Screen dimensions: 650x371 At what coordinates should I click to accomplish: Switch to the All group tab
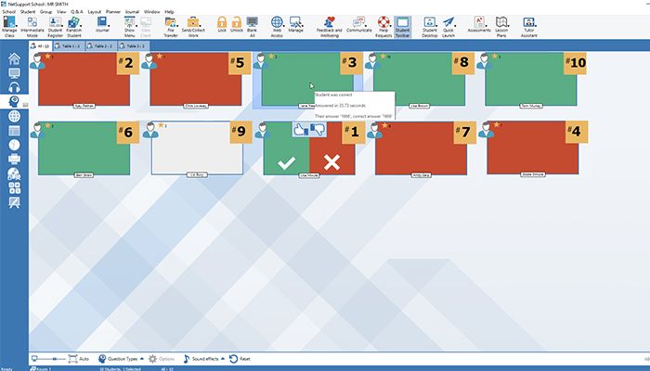pos(40,46)
